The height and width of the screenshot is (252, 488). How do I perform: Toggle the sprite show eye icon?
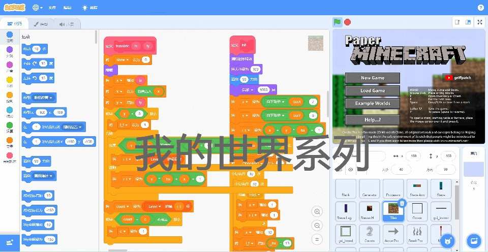click(351, 170)
